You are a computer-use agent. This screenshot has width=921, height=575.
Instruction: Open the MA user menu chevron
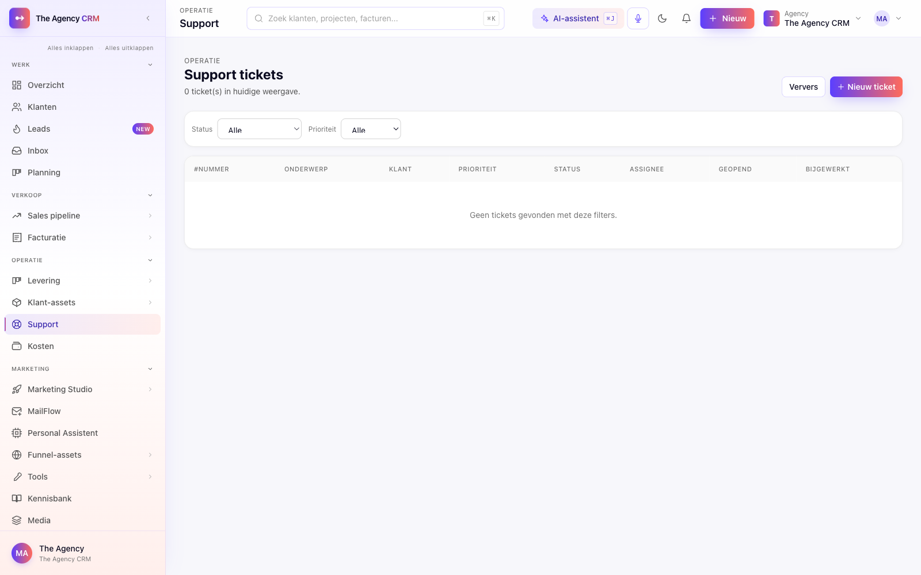pos(899,18)
